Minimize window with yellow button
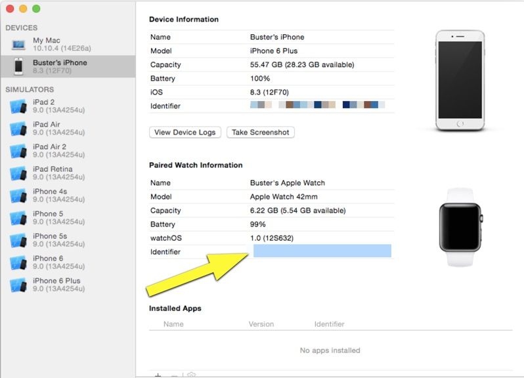Image resolution: width=524 pixels, height=378 pixels. pos(23,9)
